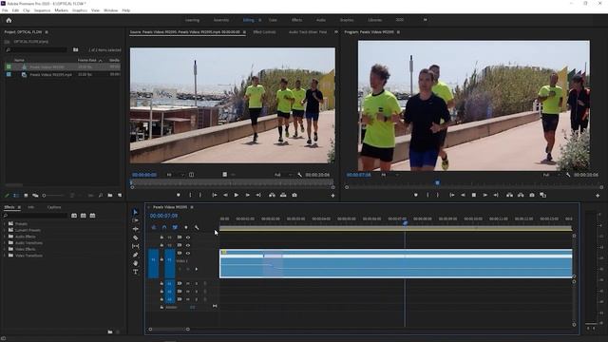Mute the A1 audio track
Image resolution: width=608 pixels, height=342 pixels.
click(x=188, y=283)
